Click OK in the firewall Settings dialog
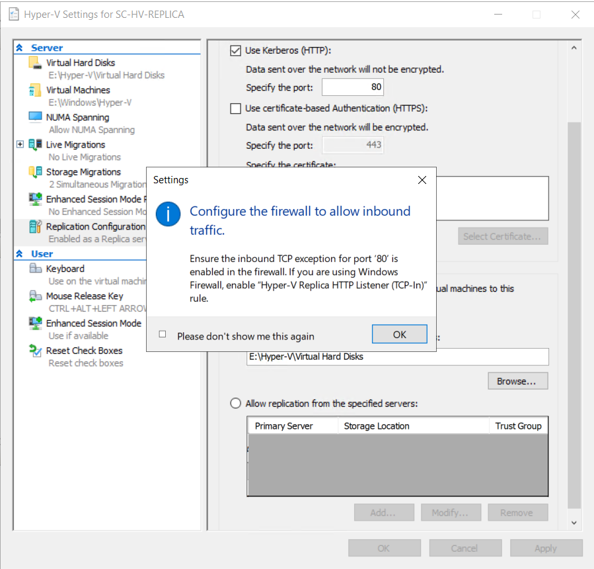Image resolution: width=594 pixels, height=569 pixels. click(x=399, y=334)
